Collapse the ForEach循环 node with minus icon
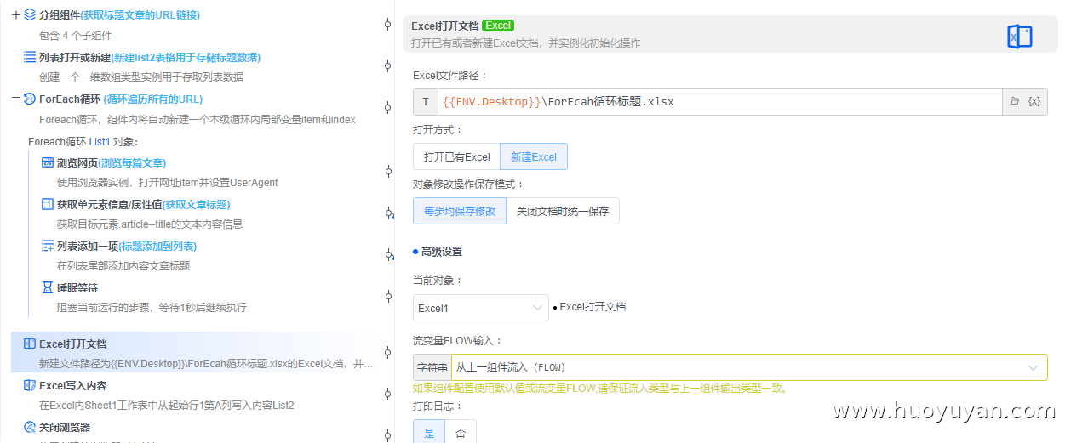The height and width of the screenshot is (443, 1065). point(16,99)
